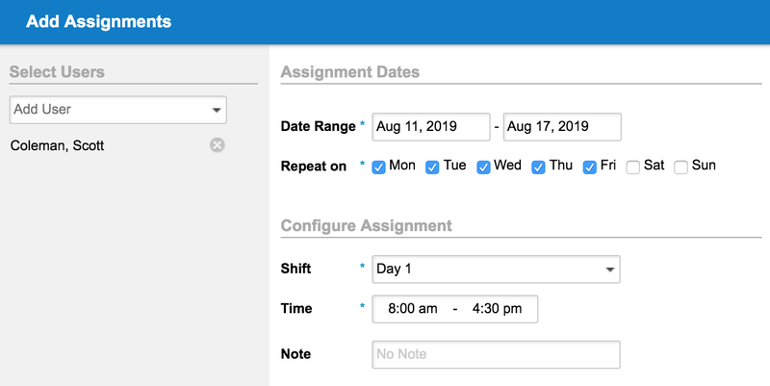Check the Sun repeat checkbox
Image resolution: width=770 pixels, height=386 pixels.
680,167
